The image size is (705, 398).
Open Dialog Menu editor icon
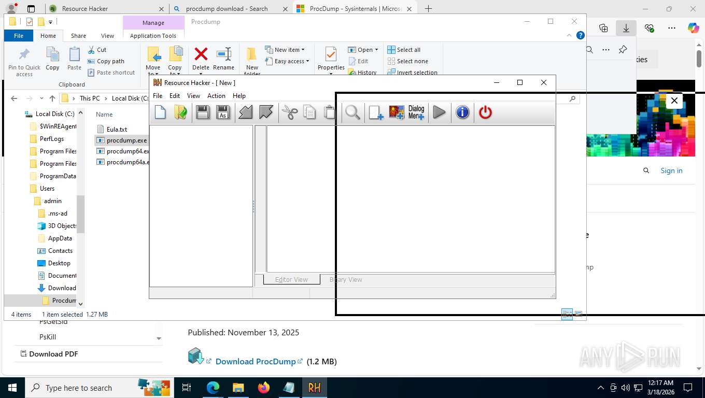click(x=416, y=112)
